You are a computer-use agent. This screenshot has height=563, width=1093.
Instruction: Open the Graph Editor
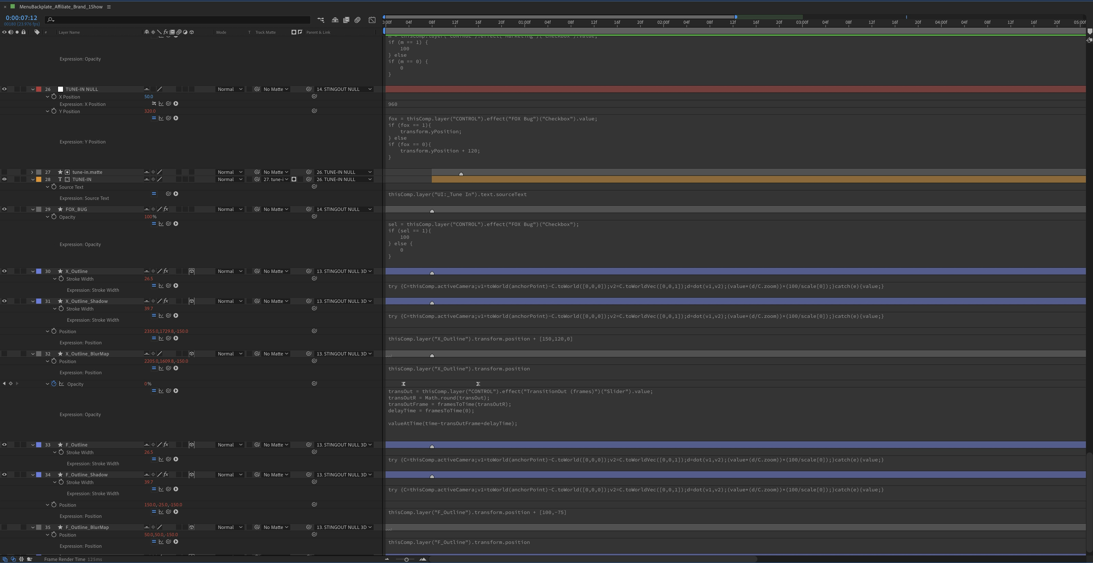[x=372, y=20]
